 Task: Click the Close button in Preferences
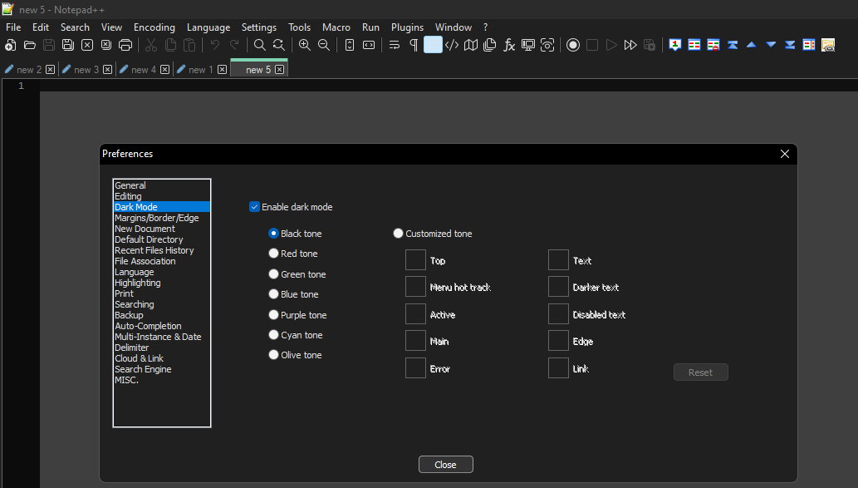coord(445,465)
